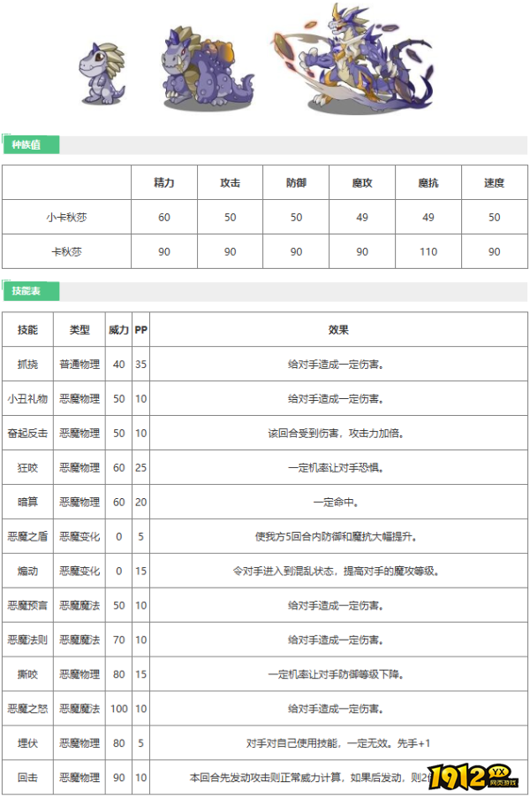Click 恶魔变化 type in 煽动 row

(79, 572)
